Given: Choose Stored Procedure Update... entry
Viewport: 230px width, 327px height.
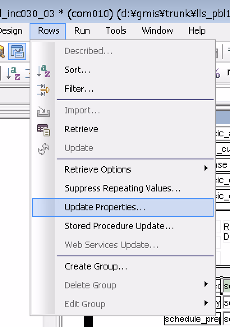Looking at the screenshot, I should coord(119,226).
